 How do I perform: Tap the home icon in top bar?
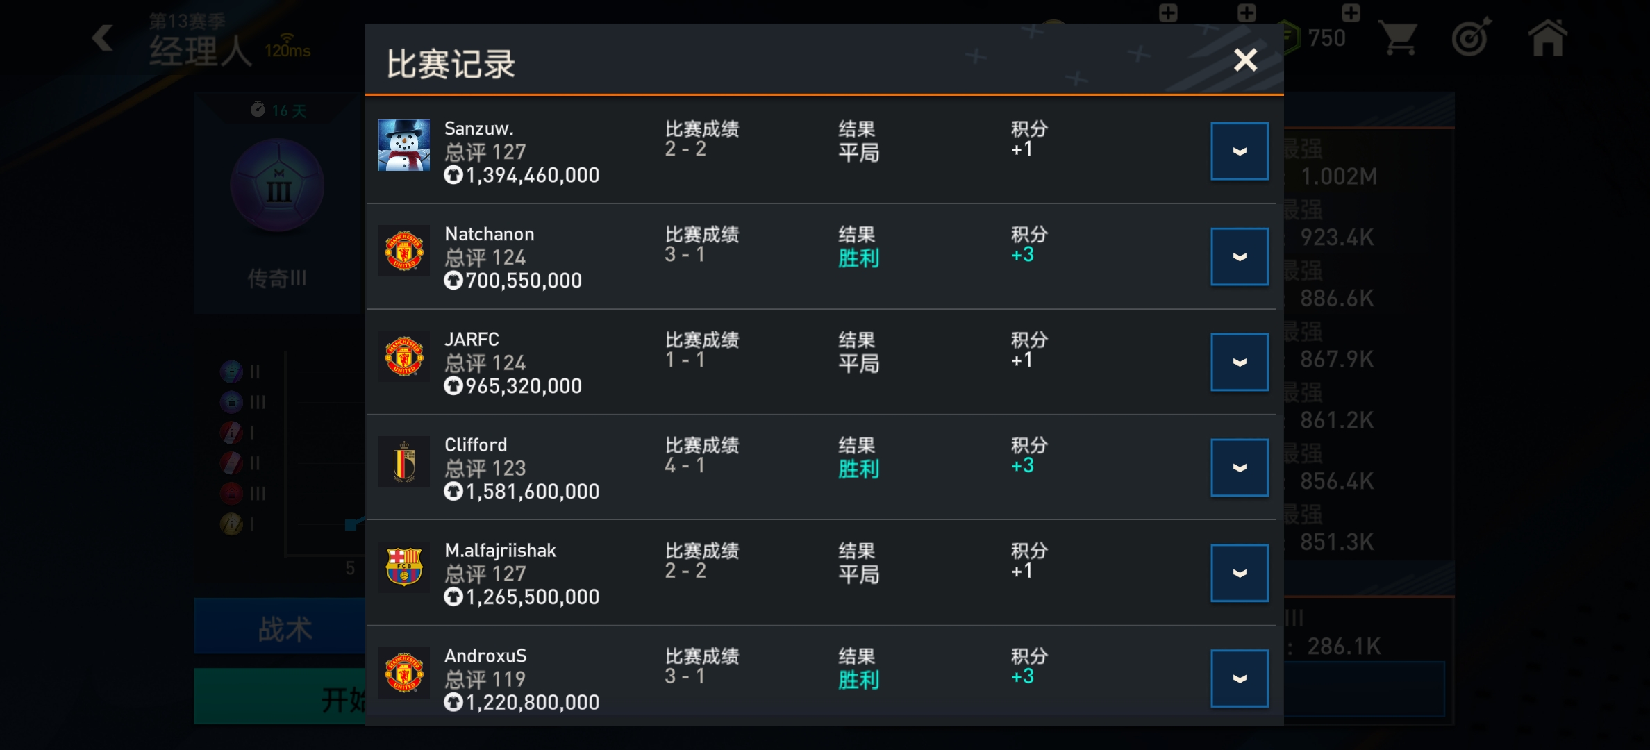point(1548,37)
